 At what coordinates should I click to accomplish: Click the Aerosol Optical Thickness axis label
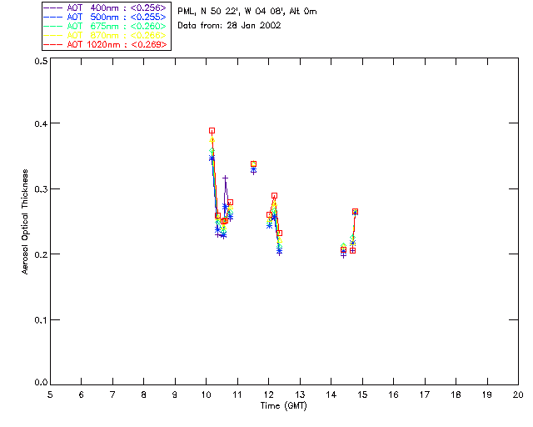[x=24, y=222]
